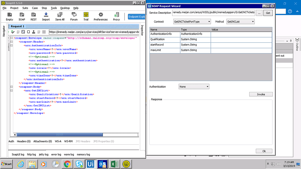Click the REST project icon

(33, 16)
